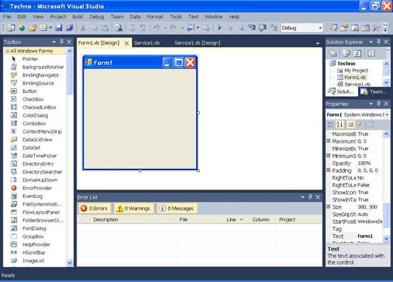Click the Find in Files toolbar icon

pyautogui.click(x=118, y=28)
